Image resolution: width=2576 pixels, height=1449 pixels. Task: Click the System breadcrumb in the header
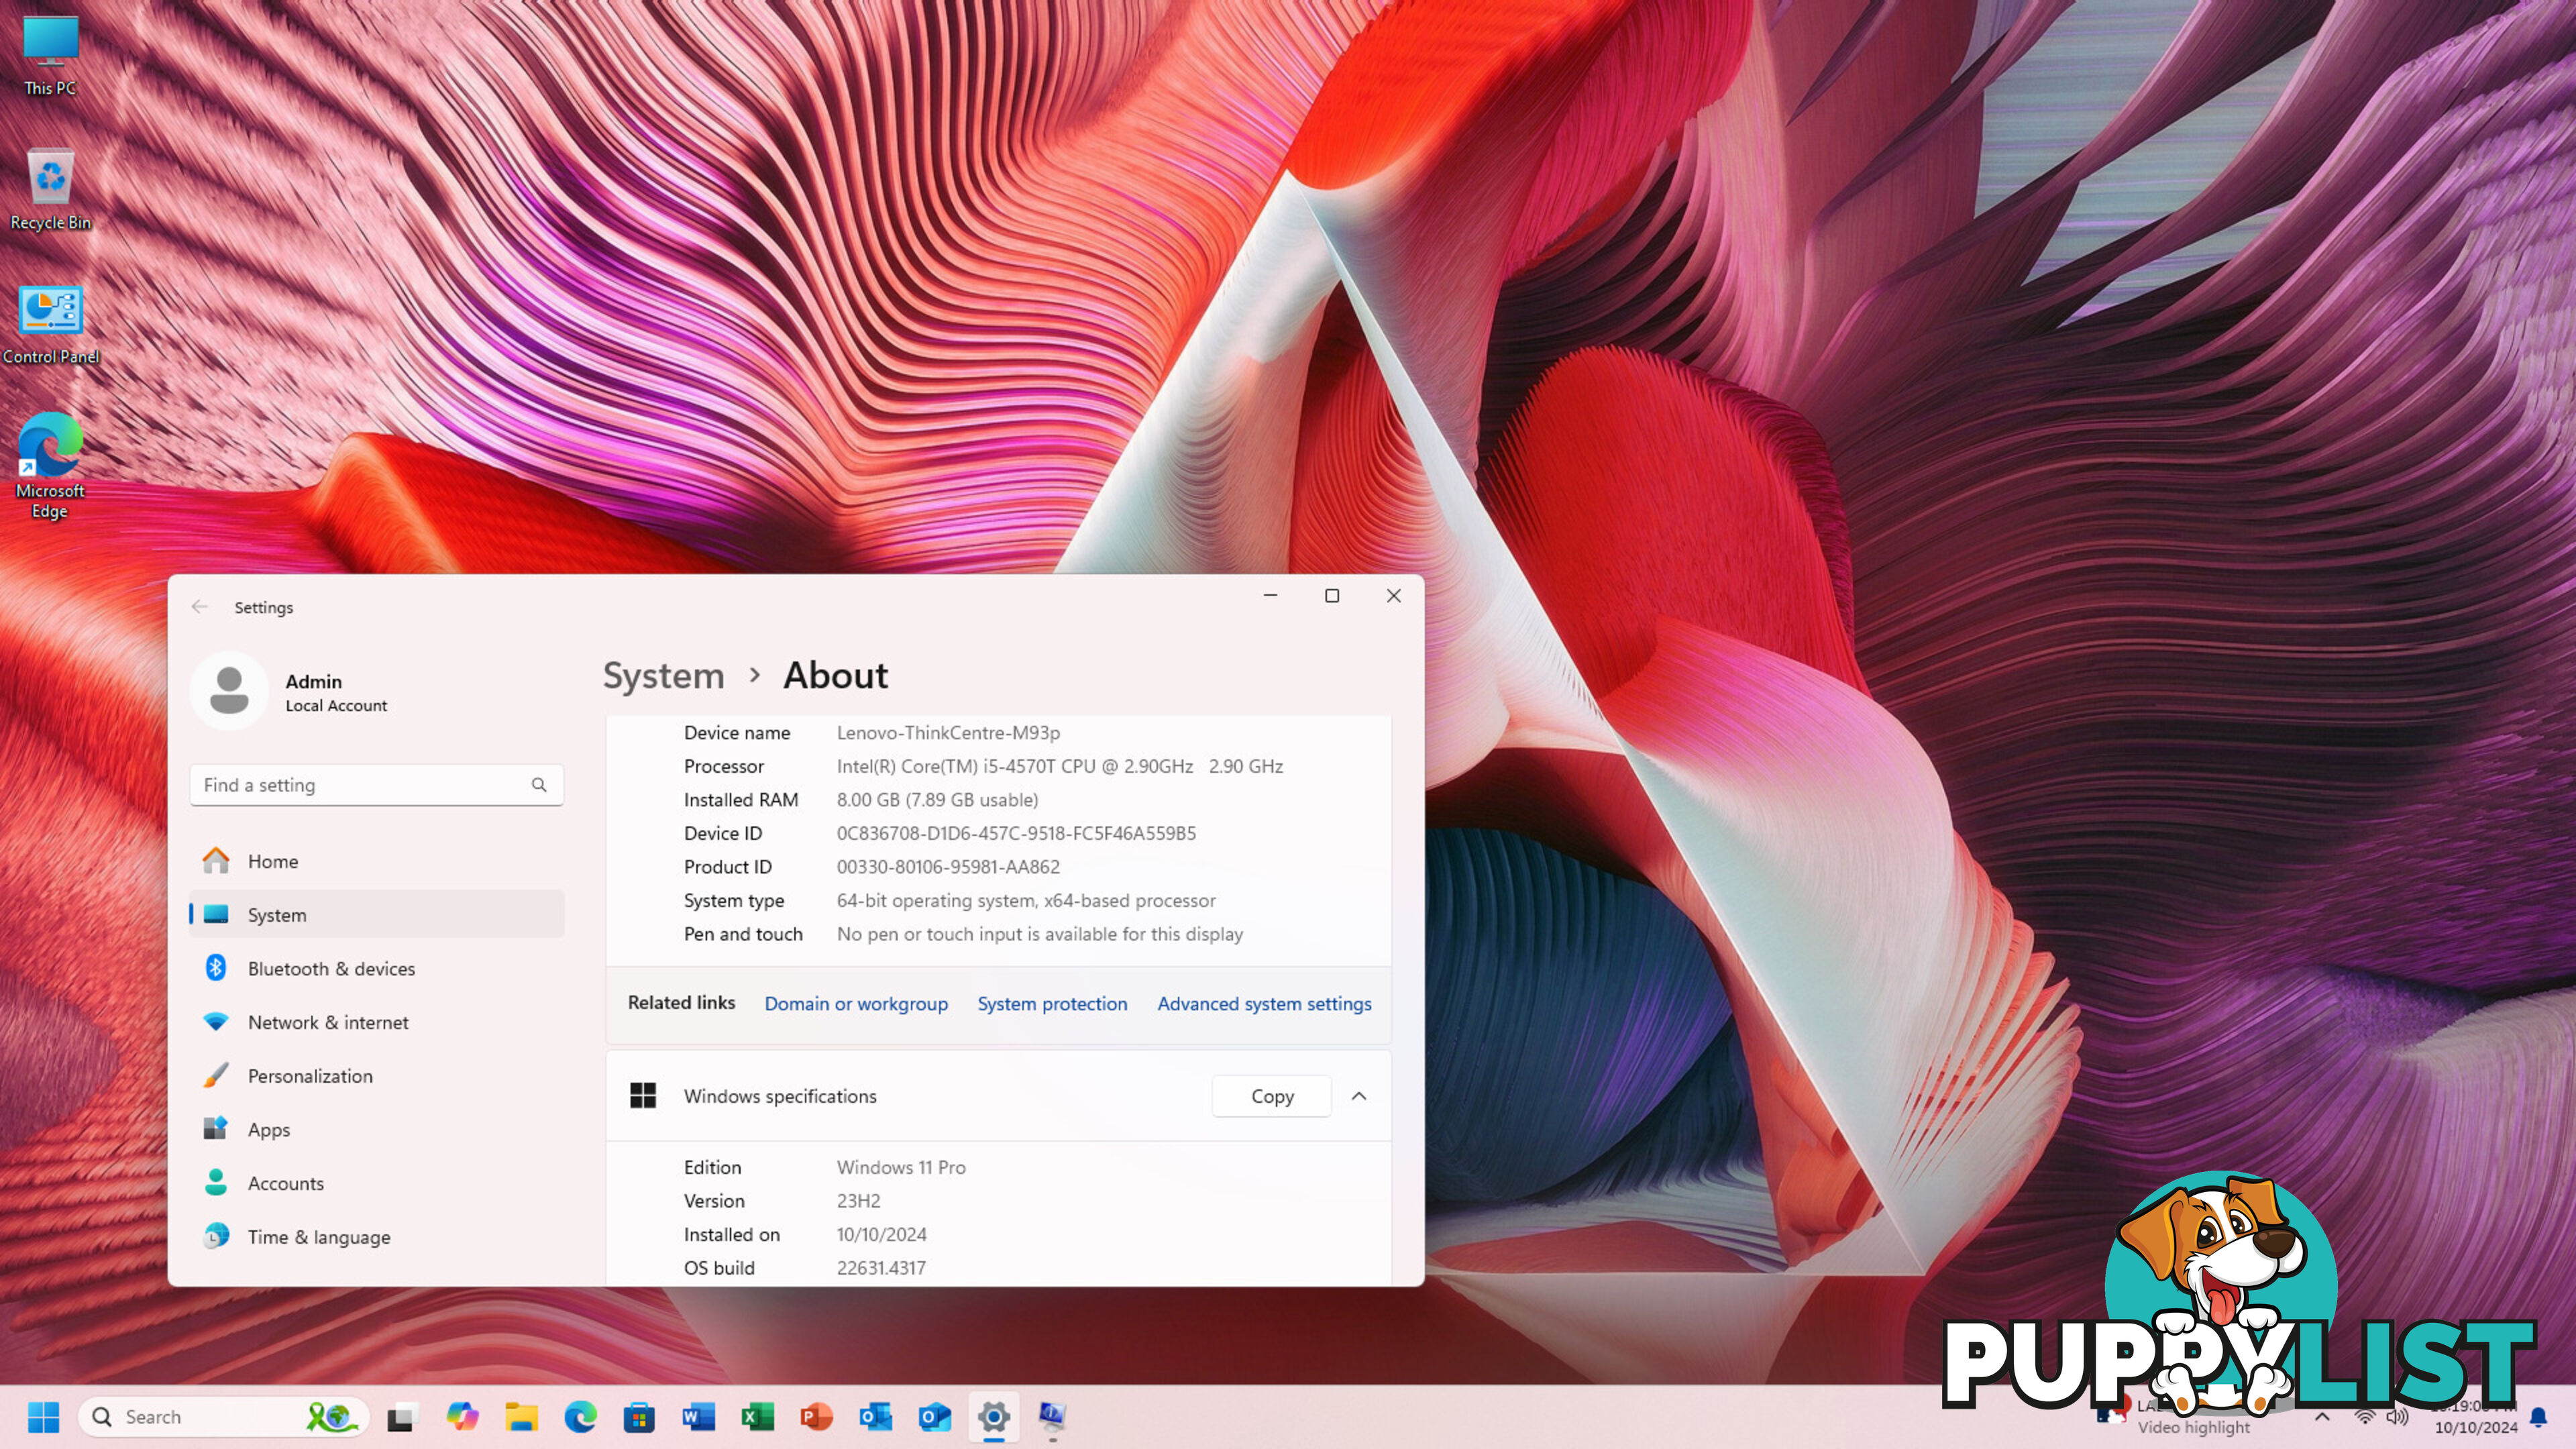click(663, 676)
